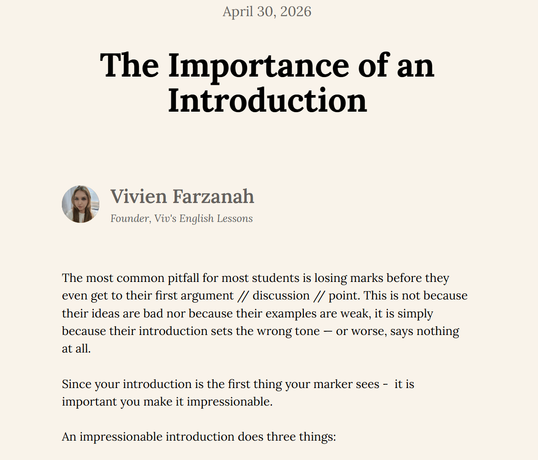Click the first double slash after 'argument'
Image resolution: width=538 pixels, height=460 pixels.
pos(243,296)
